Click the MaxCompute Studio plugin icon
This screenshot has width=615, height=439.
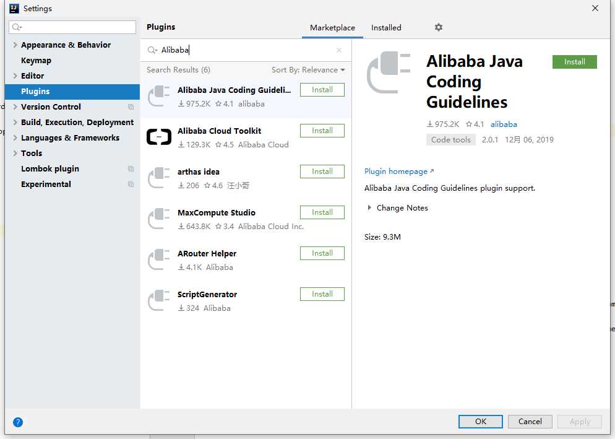click(x=159, y=219)
